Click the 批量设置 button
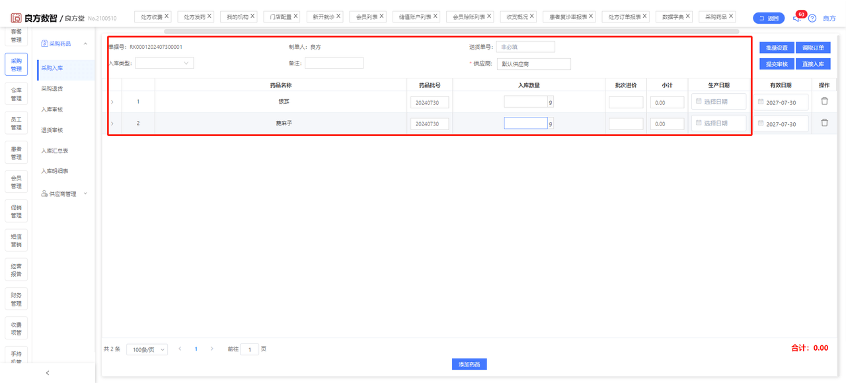The height and width of the screenshot is (383, 846). (777, 48)
